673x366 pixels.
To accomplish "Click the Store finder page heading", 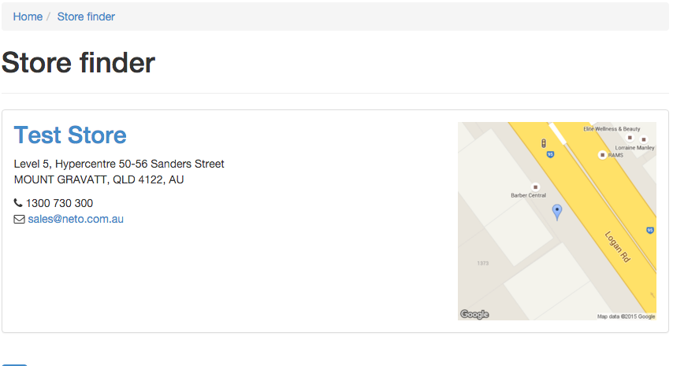I will click(79, 63).
